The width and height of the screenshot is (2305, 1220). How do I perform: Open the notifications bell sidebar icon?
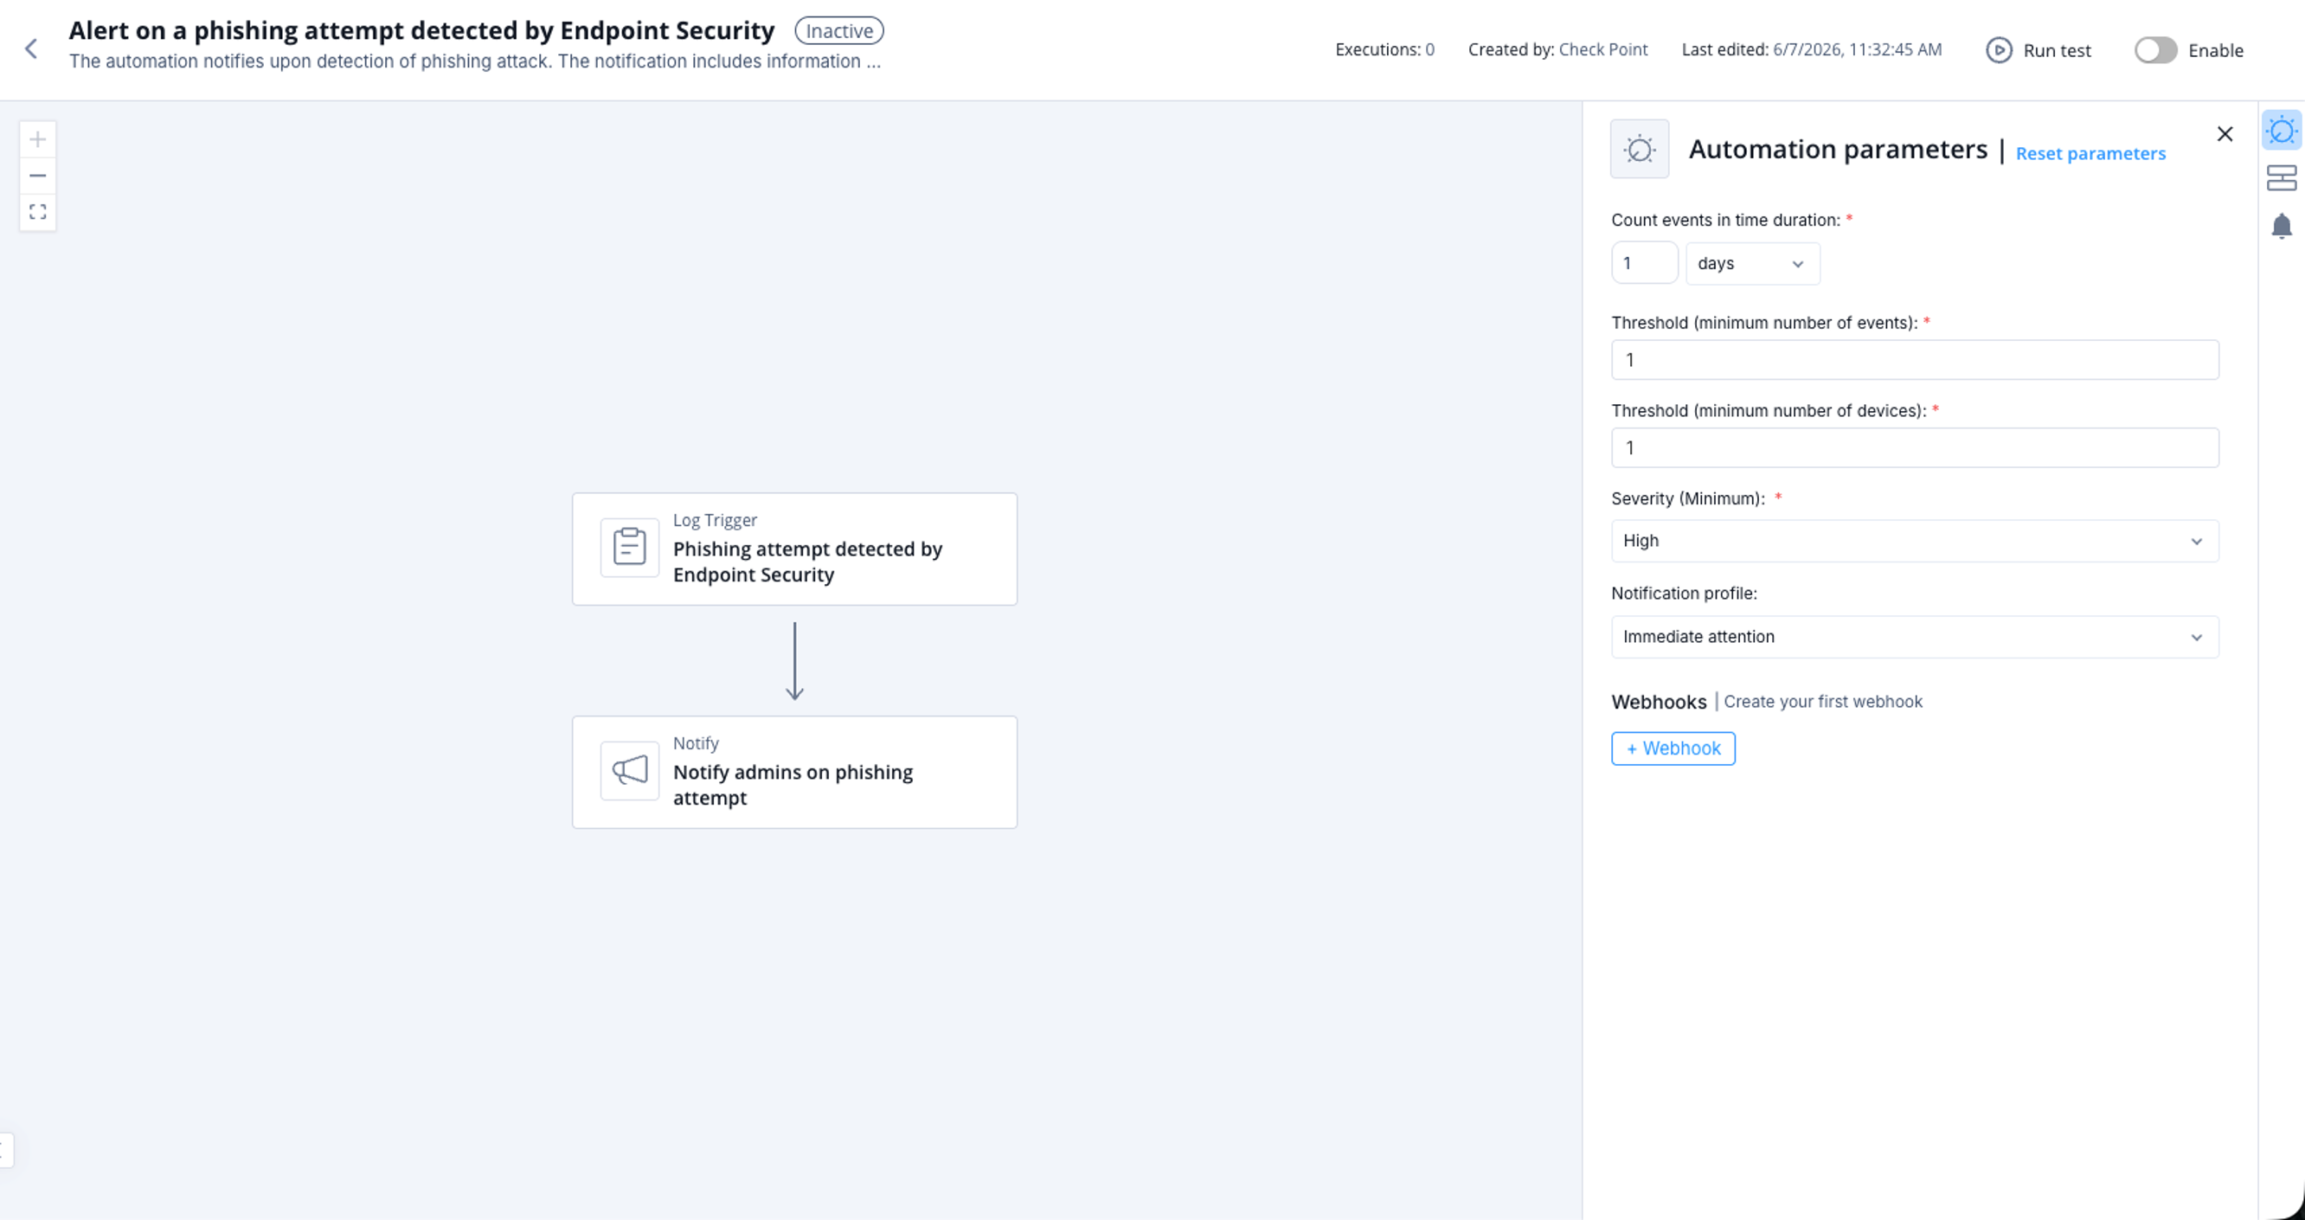2282,226
